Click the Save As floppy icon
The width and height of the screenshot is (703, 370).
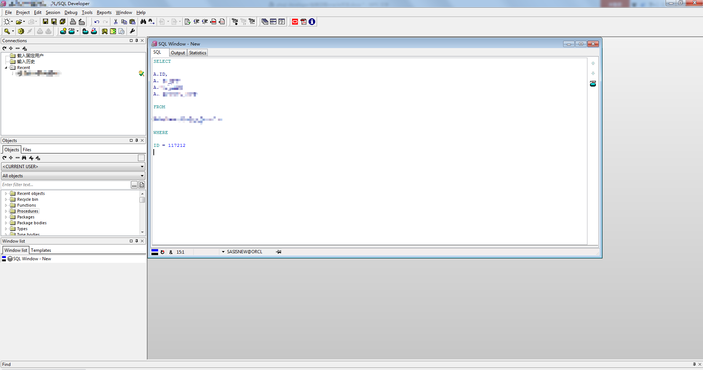(54, 22)
